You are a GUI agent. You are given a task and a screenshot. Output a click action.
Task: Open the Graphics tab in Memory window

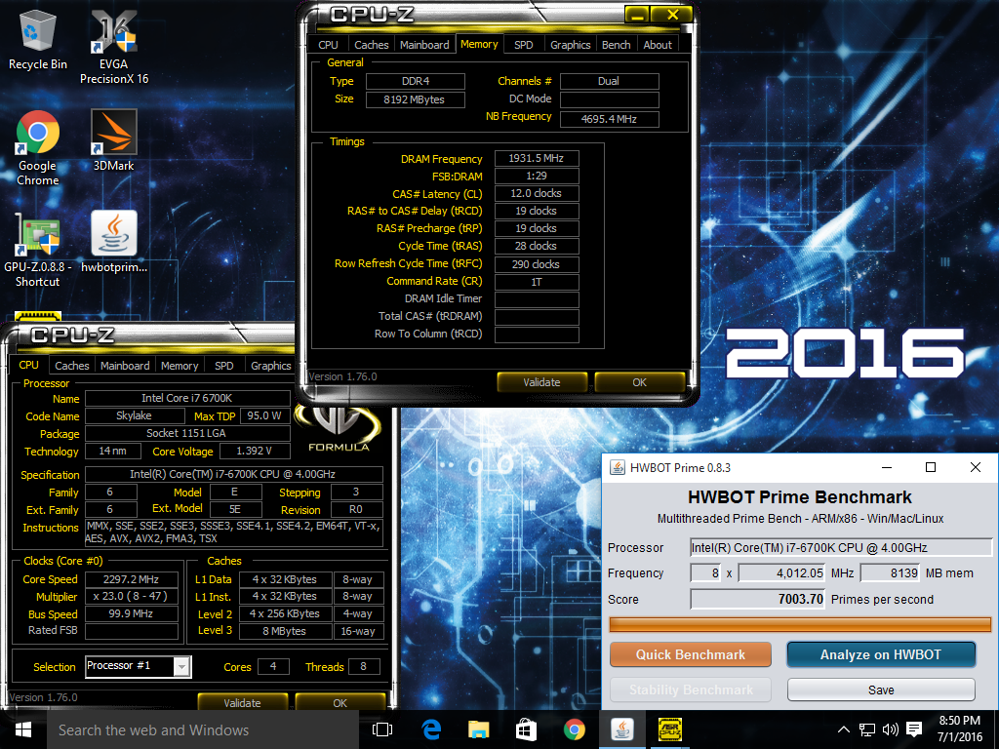tap(570, 45)
